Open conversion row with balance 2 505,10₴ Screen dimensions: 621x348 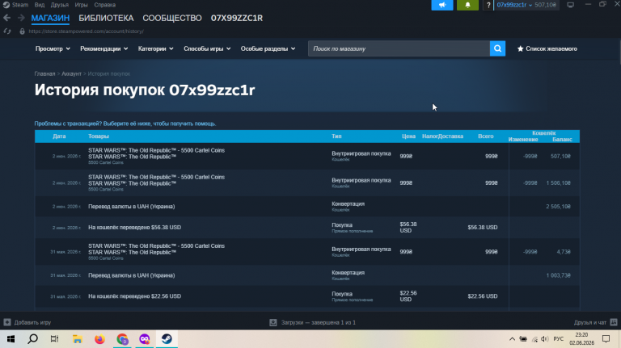[x=307, y=207]
